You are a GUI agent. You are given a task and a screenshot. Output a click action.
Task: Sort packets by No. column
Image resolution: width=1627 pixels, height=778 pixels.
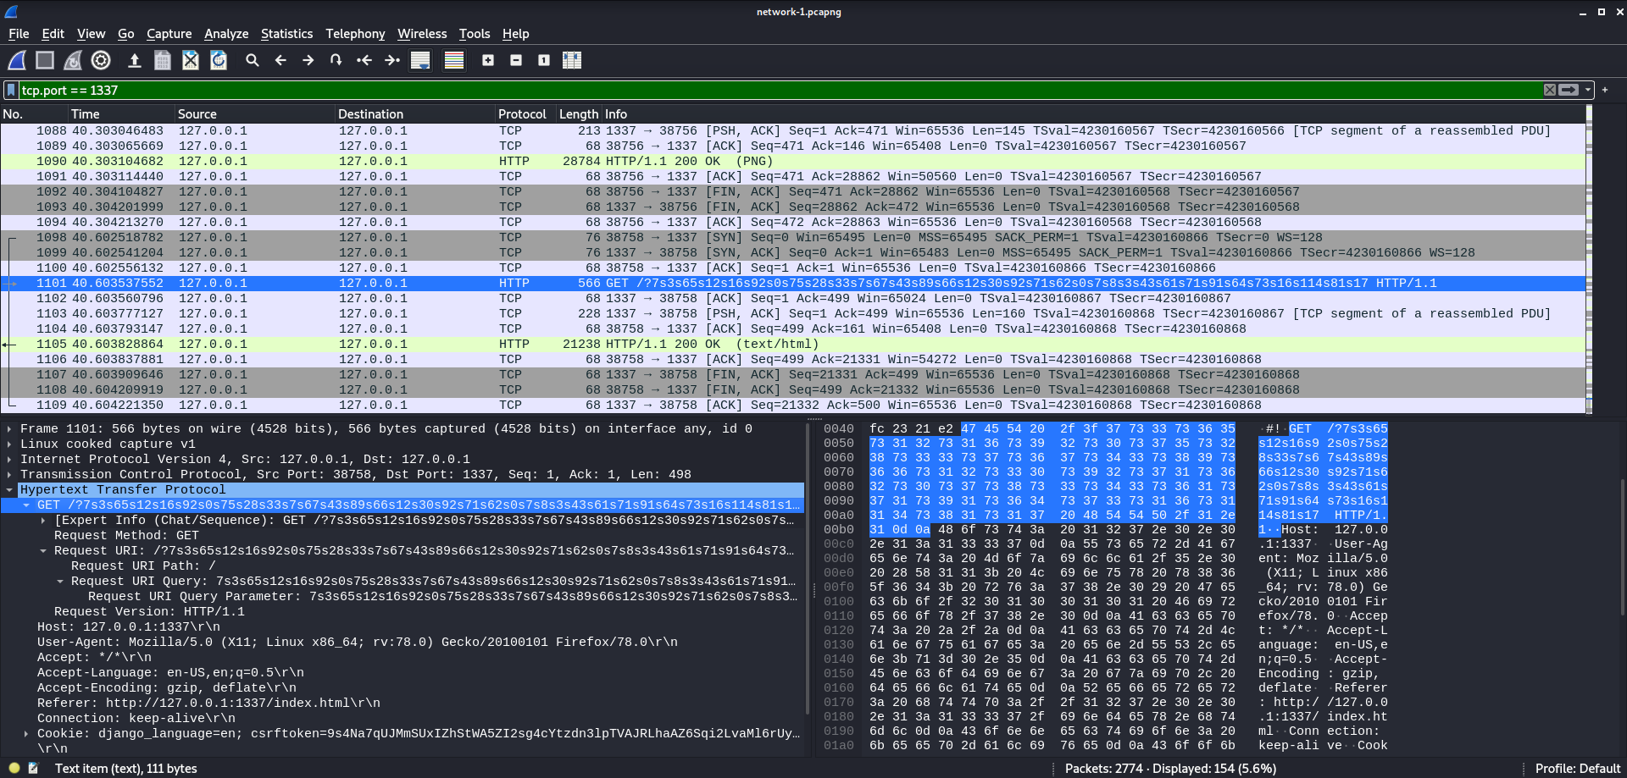tap(34, 114)
